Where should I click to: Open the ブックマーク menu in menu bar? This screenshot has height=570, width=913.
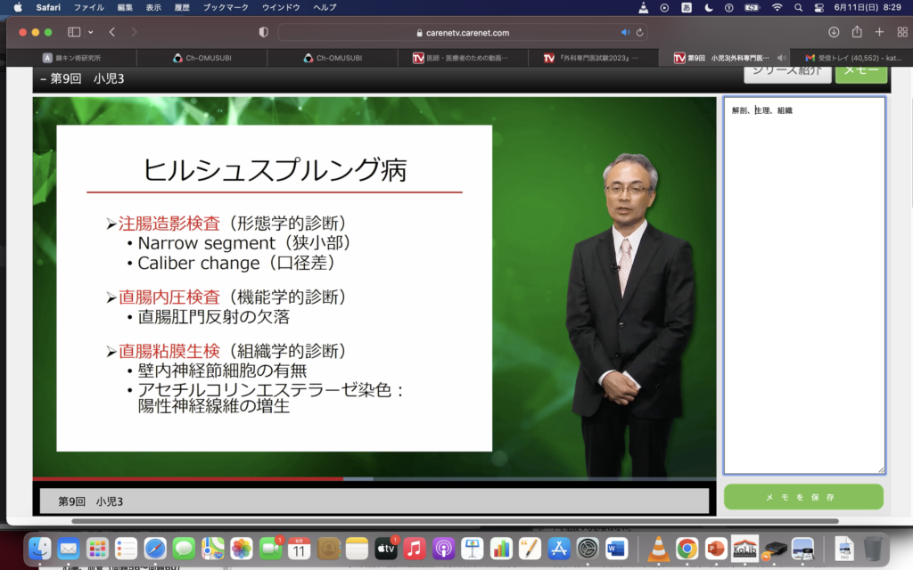[x=224, y=7]
